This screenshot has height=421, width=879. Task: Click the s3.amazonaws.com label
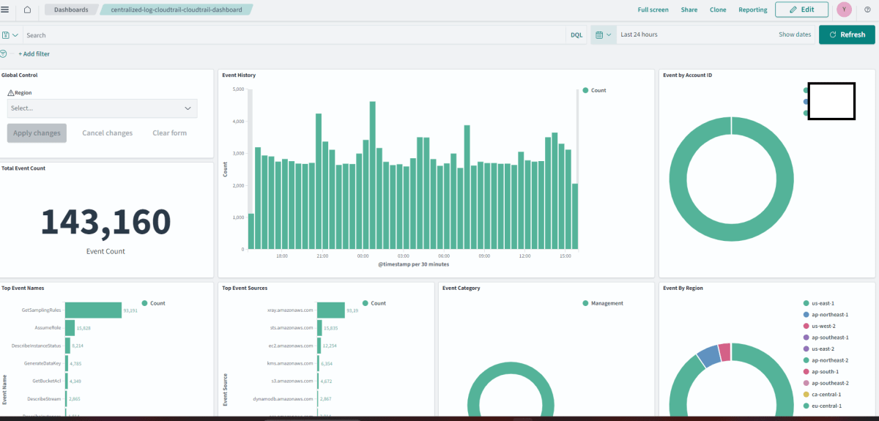tap(293, 381)
